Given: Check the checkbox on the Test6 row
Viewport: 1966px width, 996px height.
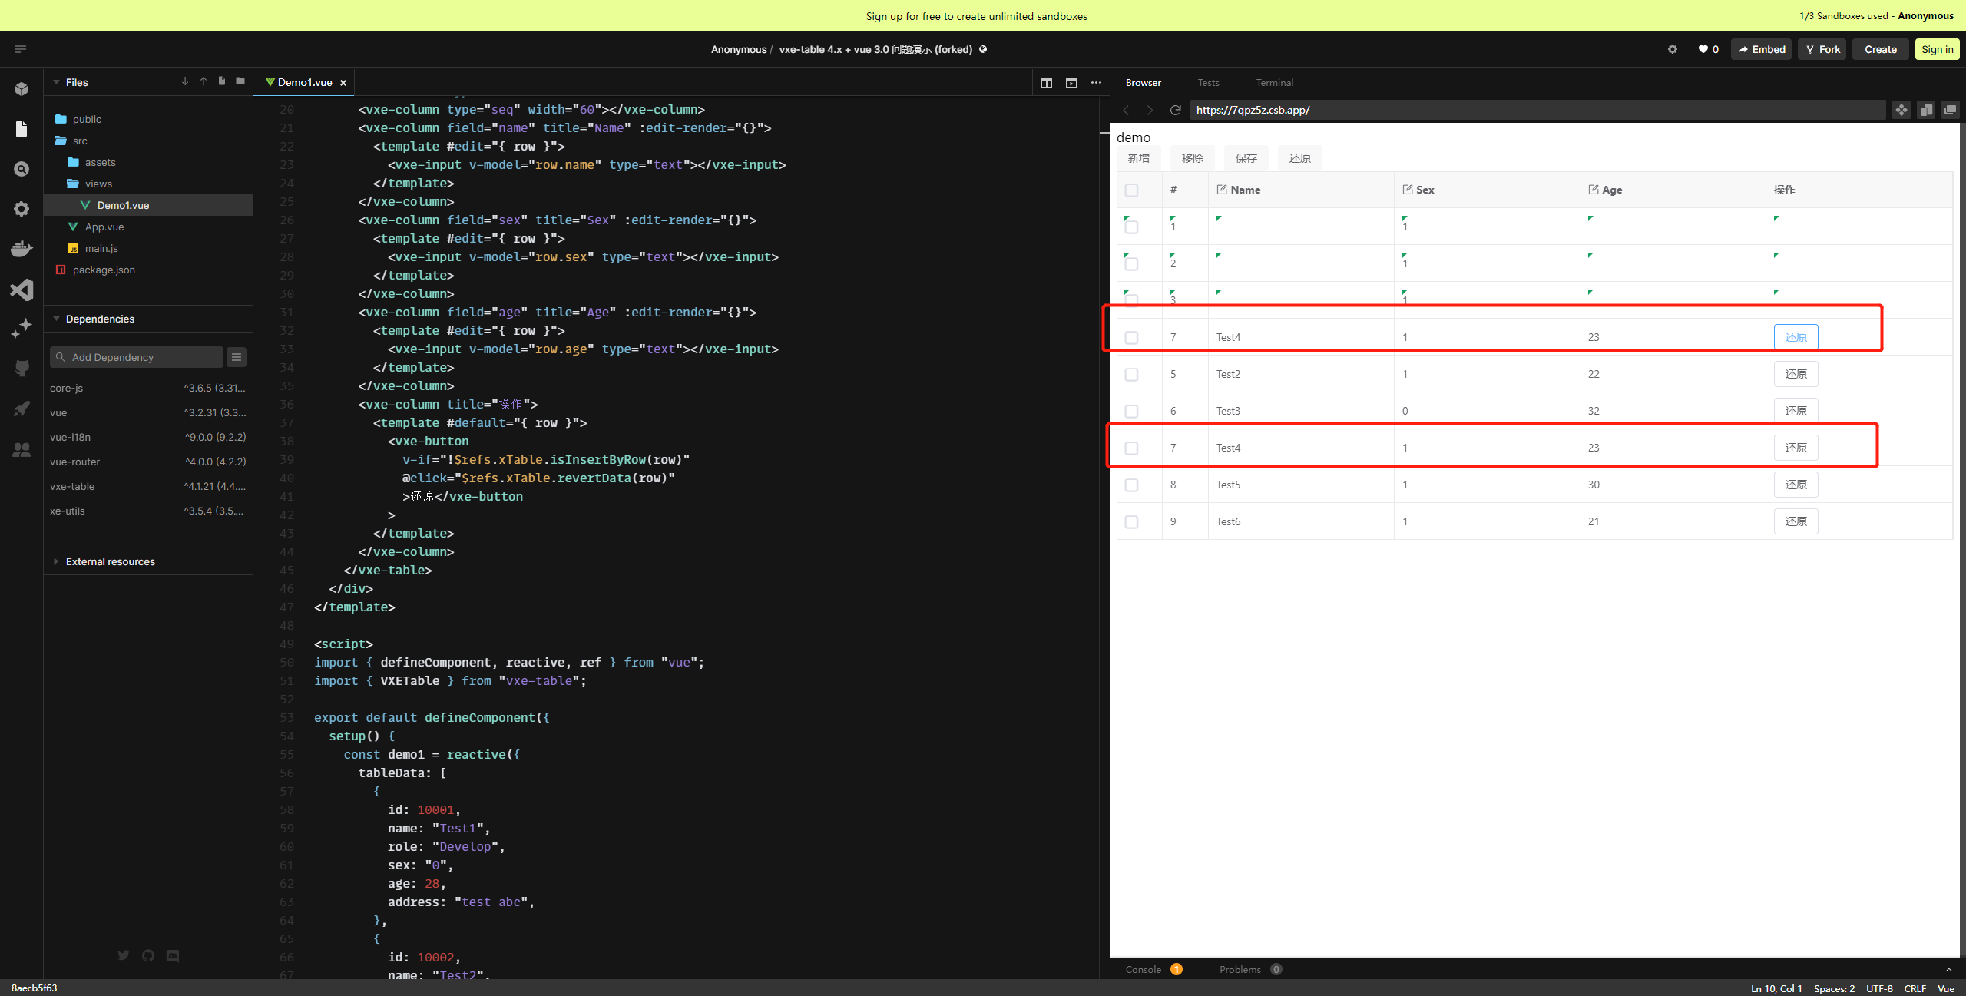Looking at the screenshot, I should pyautogui.click(x=1132, y=521).
